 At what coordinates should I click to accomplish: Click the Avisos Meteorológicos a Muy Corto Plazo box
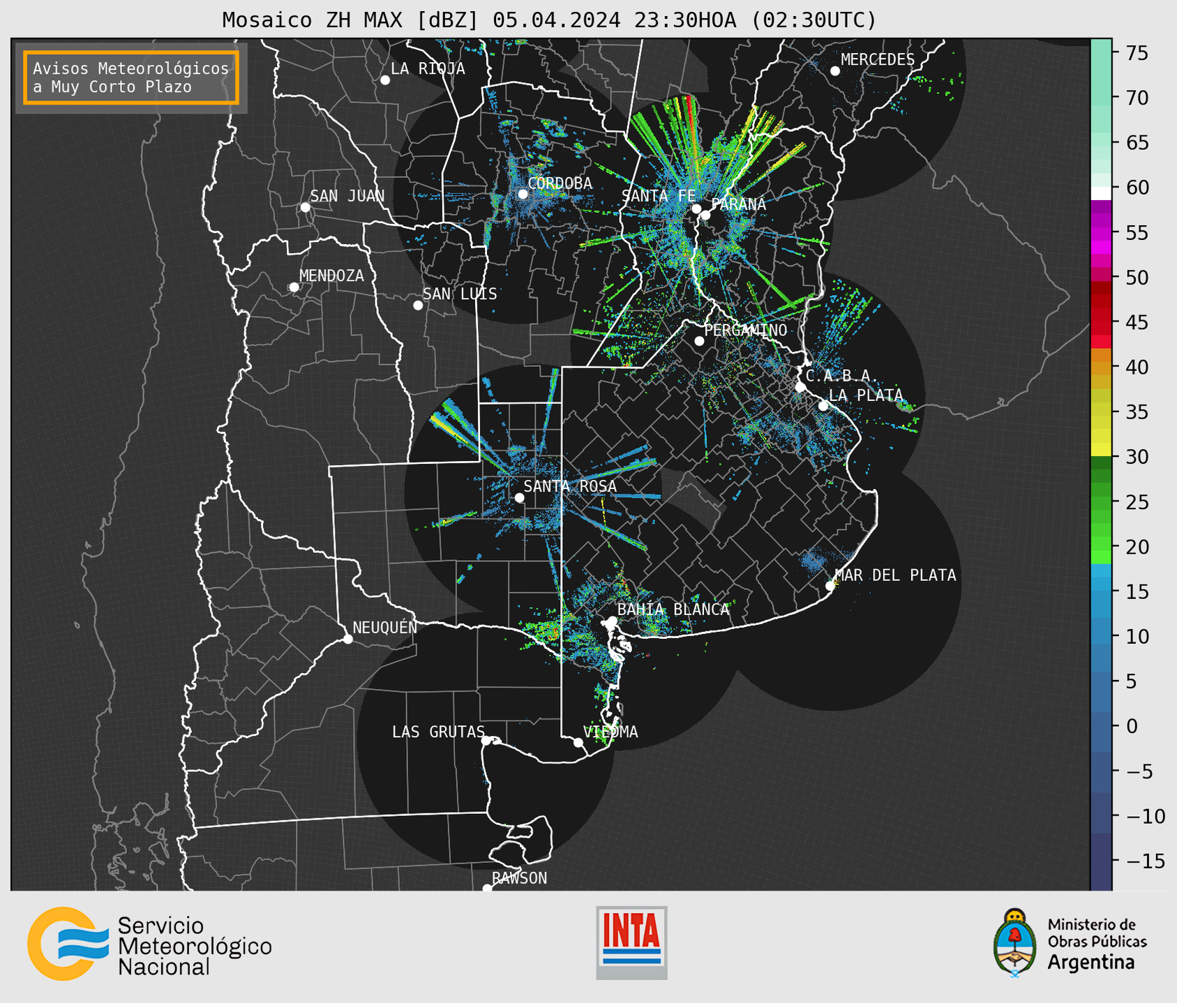point(131,77)
